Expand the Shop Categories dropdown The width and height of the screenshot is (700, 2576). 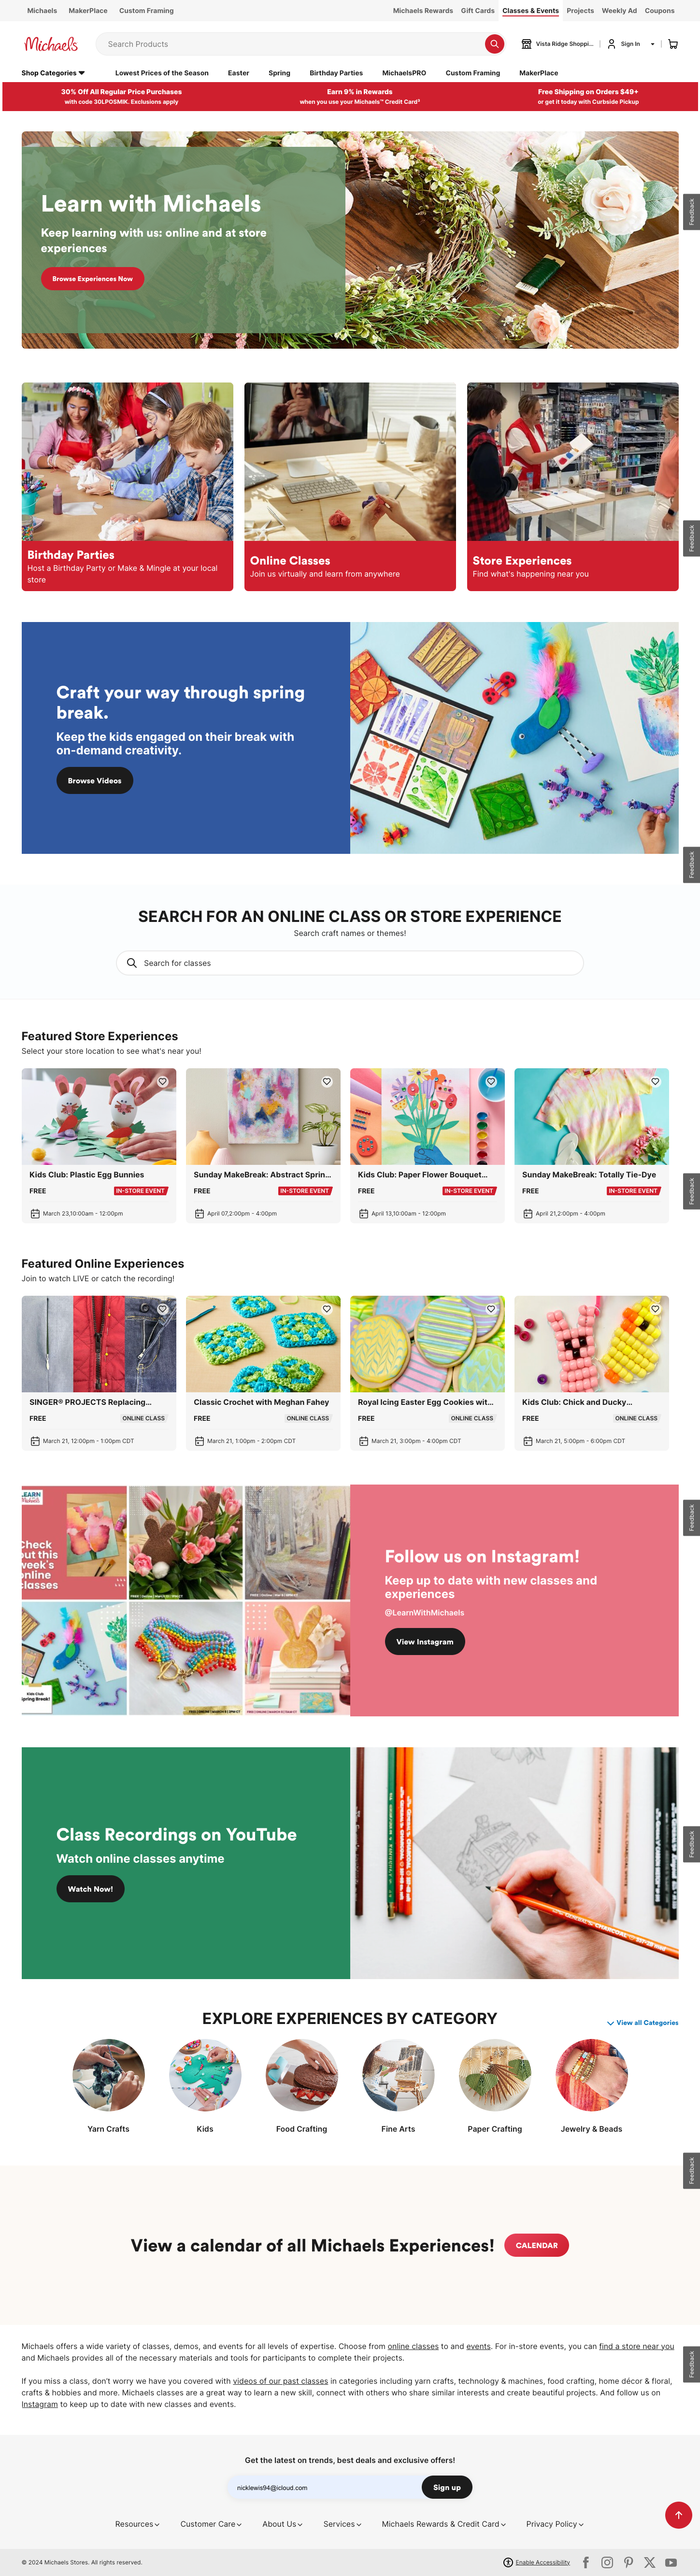coord(53,73)
